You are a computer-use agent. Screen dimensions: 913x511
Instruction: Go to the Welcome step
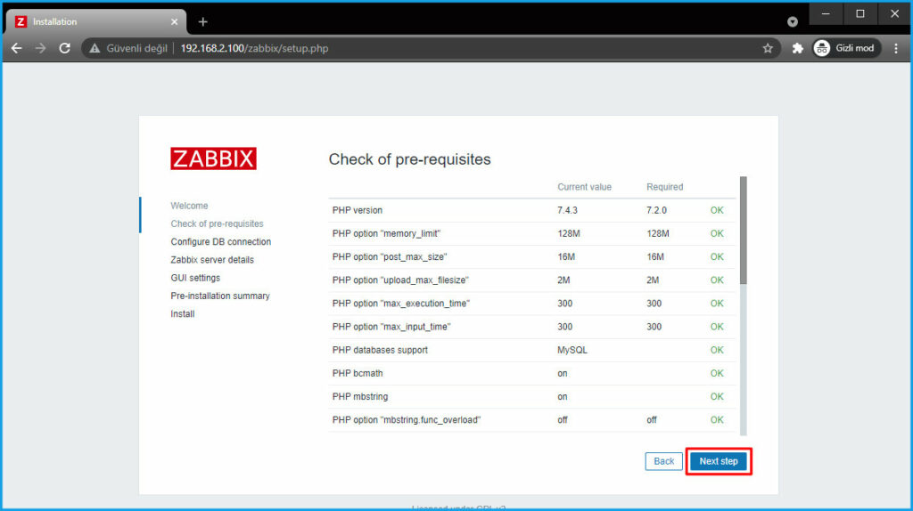click(189, 206)
